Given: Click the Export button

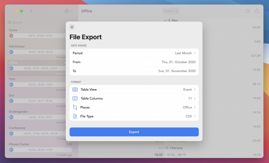Looking at the screenshot, I should [134, 132].
